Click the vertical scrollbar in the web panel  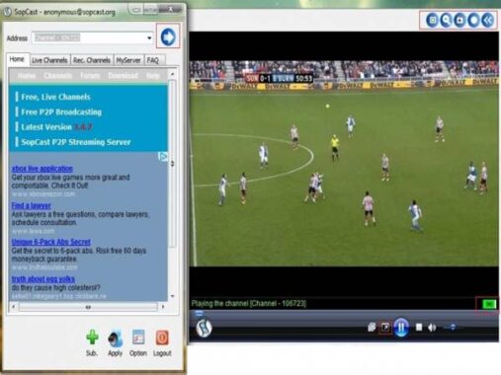[172, 163]
